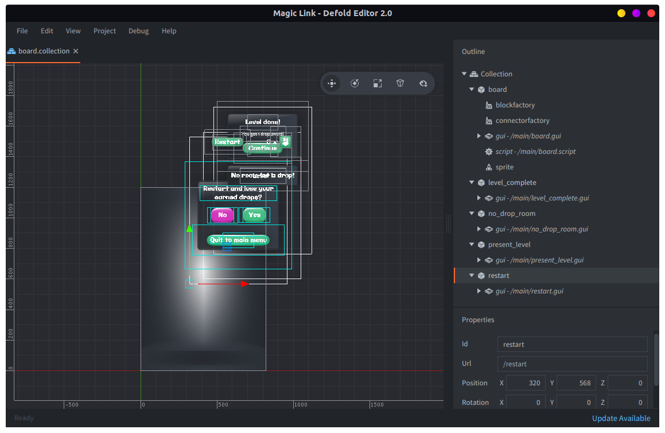Click the sprite rocket icon in Outline
The image size is (665, 433).
(x=489, y=167)
